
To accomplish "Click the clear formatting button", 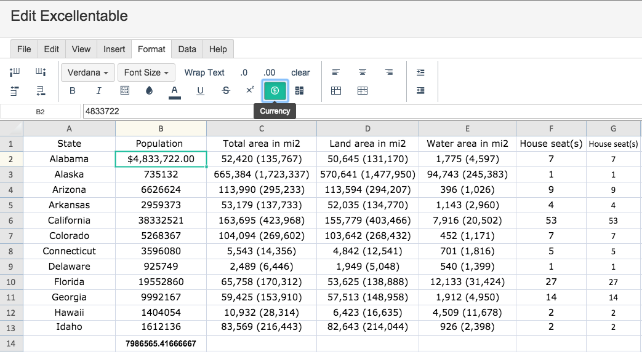I will (x=300, y=72).
